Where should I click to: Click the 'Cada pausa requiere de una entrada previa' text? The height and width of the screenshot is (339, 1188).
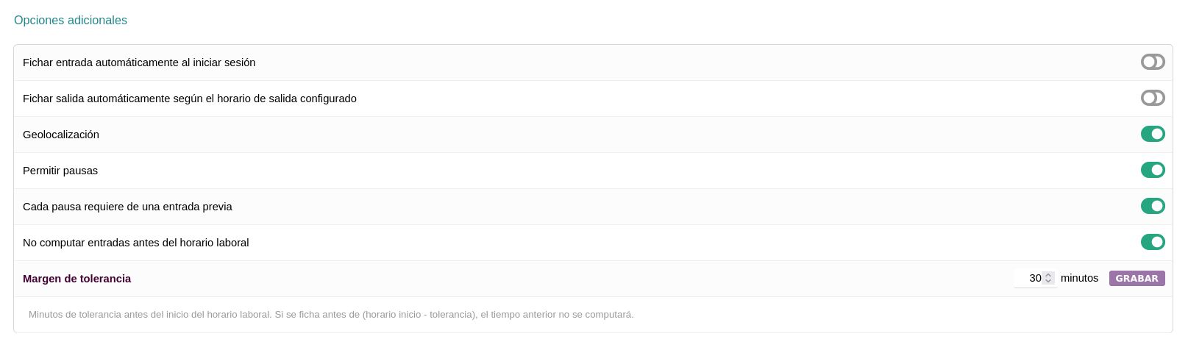127,207
